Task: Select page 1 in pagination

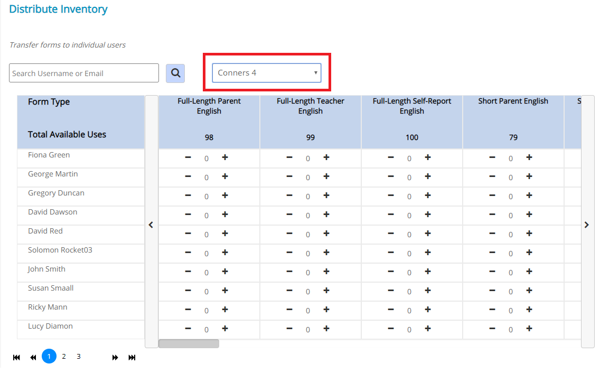Action: pyautogui.click(x=49, y=356)
